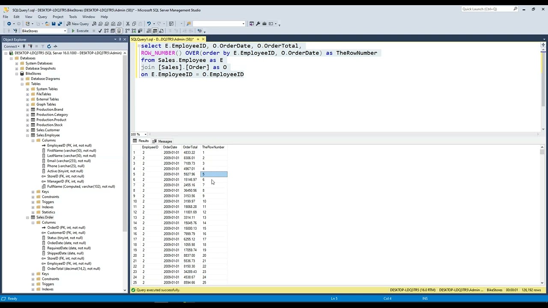The image size is (548, 308).
Task: Switch output to Results to Text
Action: click(x=149, y=31)
